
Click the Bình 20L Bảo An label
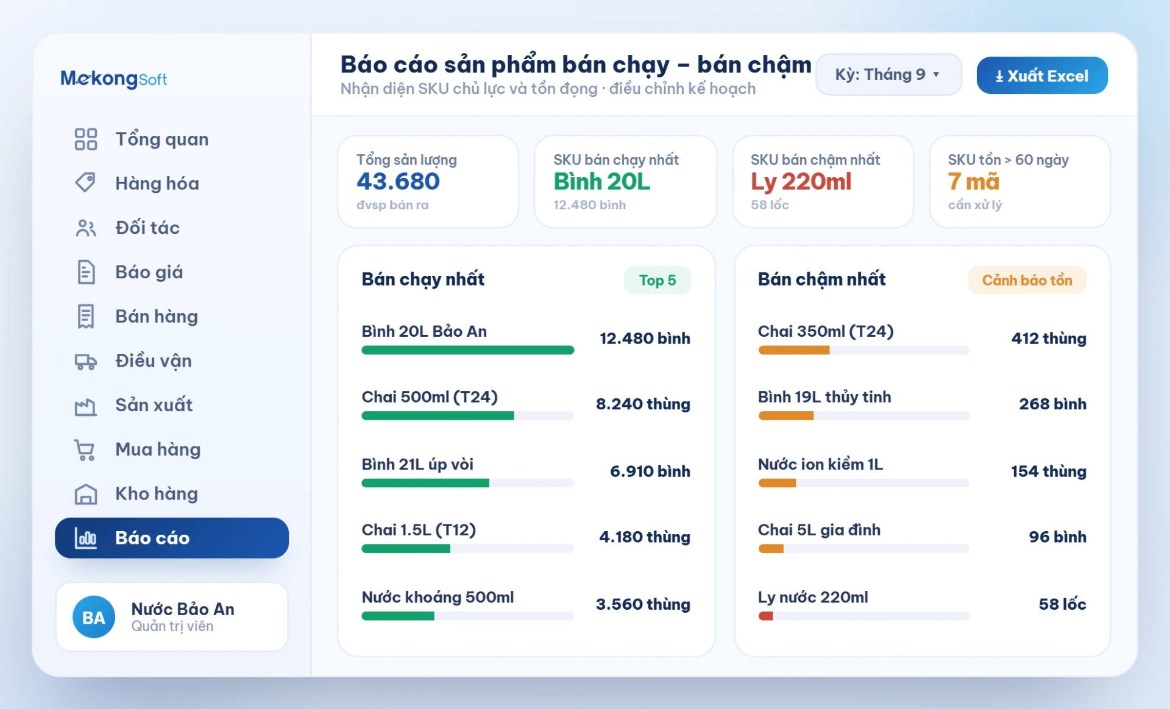pyautogui.click(x=424, y=331)
